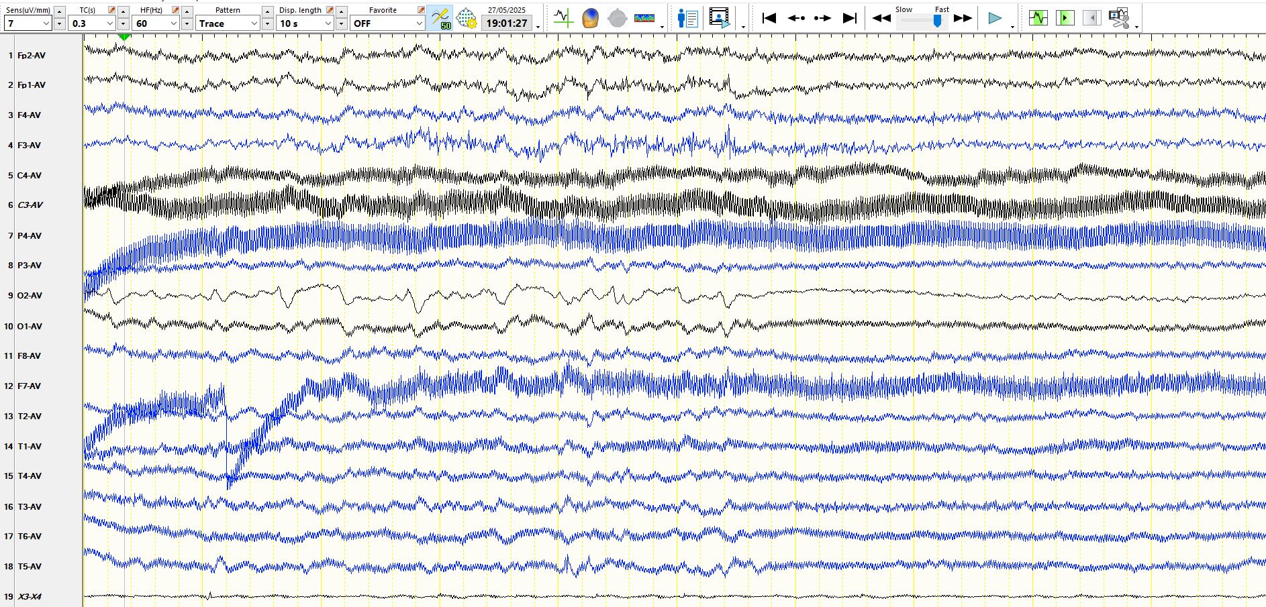This screenshot has height=607, width=1266.
Task: Select the C4-AV channel label
Action: tap(29, 176)
